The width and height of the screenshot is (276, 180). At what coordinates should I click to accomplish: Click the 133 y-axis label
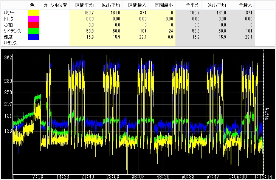coord(8,131)
